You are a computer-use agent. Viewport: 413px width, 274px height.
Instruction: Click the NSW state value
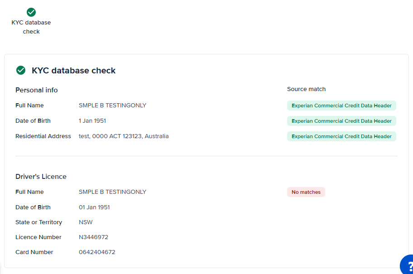[86, 222]
